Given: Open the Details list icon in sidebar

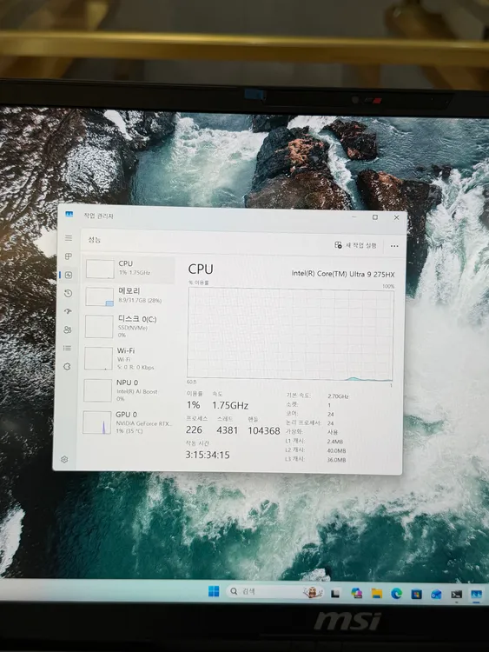Looking at the screenshot, I should coord(67,348).
